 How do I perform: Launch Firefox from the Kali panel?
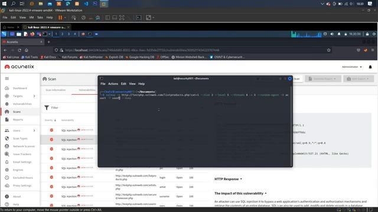[x=32, y=34]
